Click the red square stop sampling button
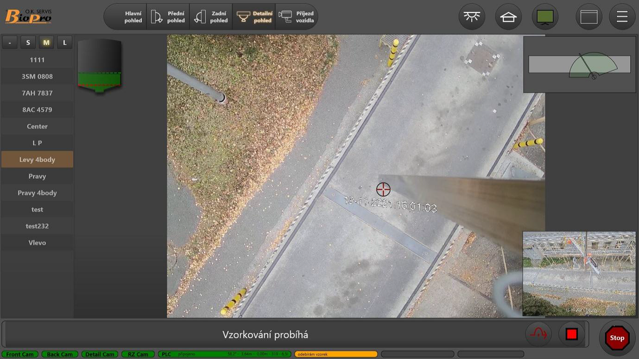 click(571, 334)
